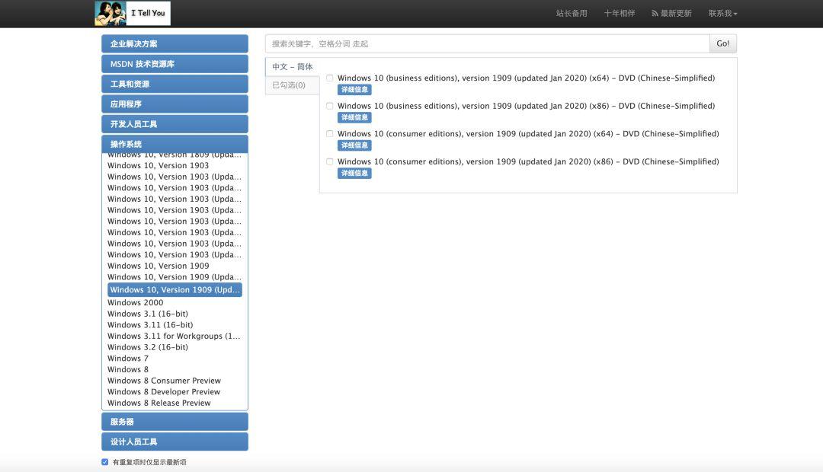Select Windows 8 Developer Preview entry
The height and width of the screenshot is (472, 823).
click(164, 392)
